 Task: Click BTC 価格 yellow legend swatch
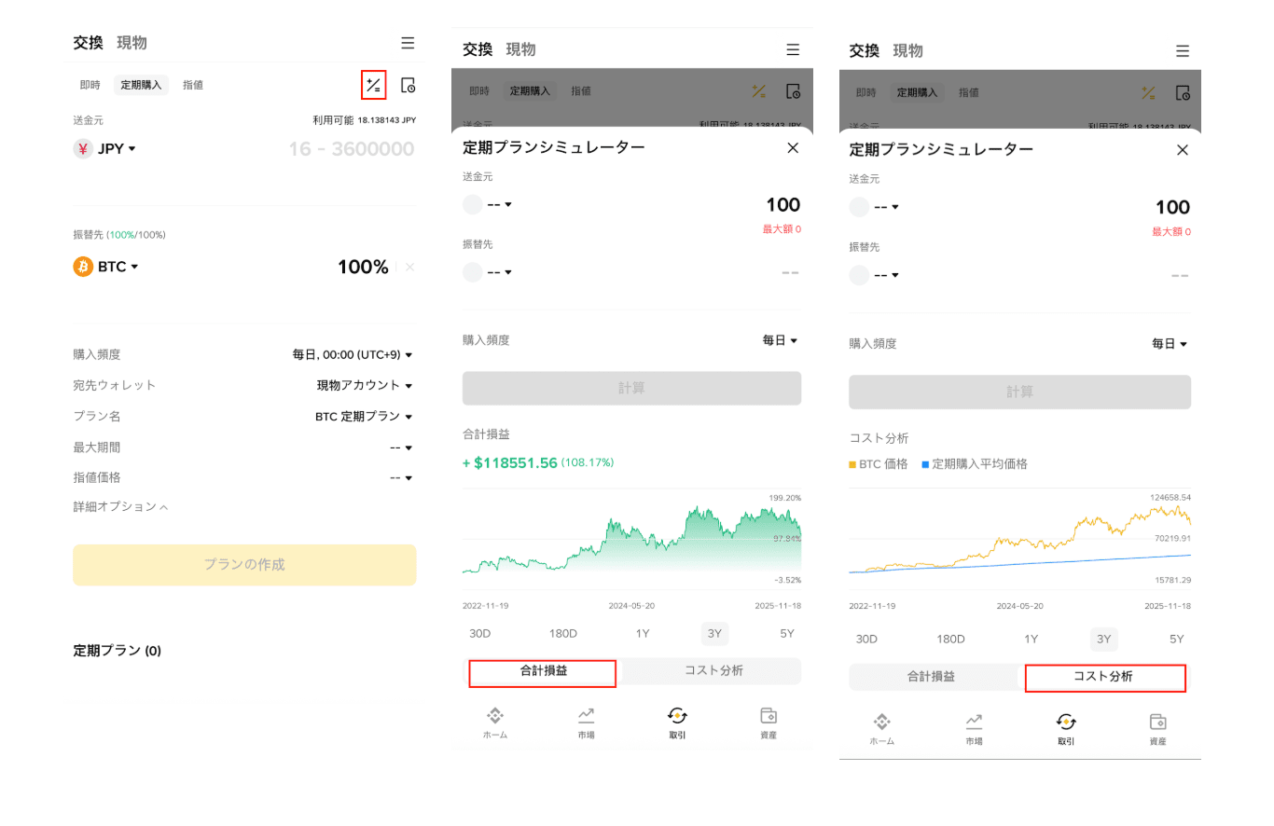click(x=852, y=464)
